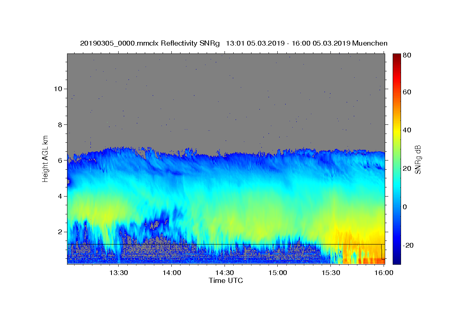Click the 'Time UTC' x-axis label
The height and width of the screenshot is (317, 476).
[x=226, y=281]
